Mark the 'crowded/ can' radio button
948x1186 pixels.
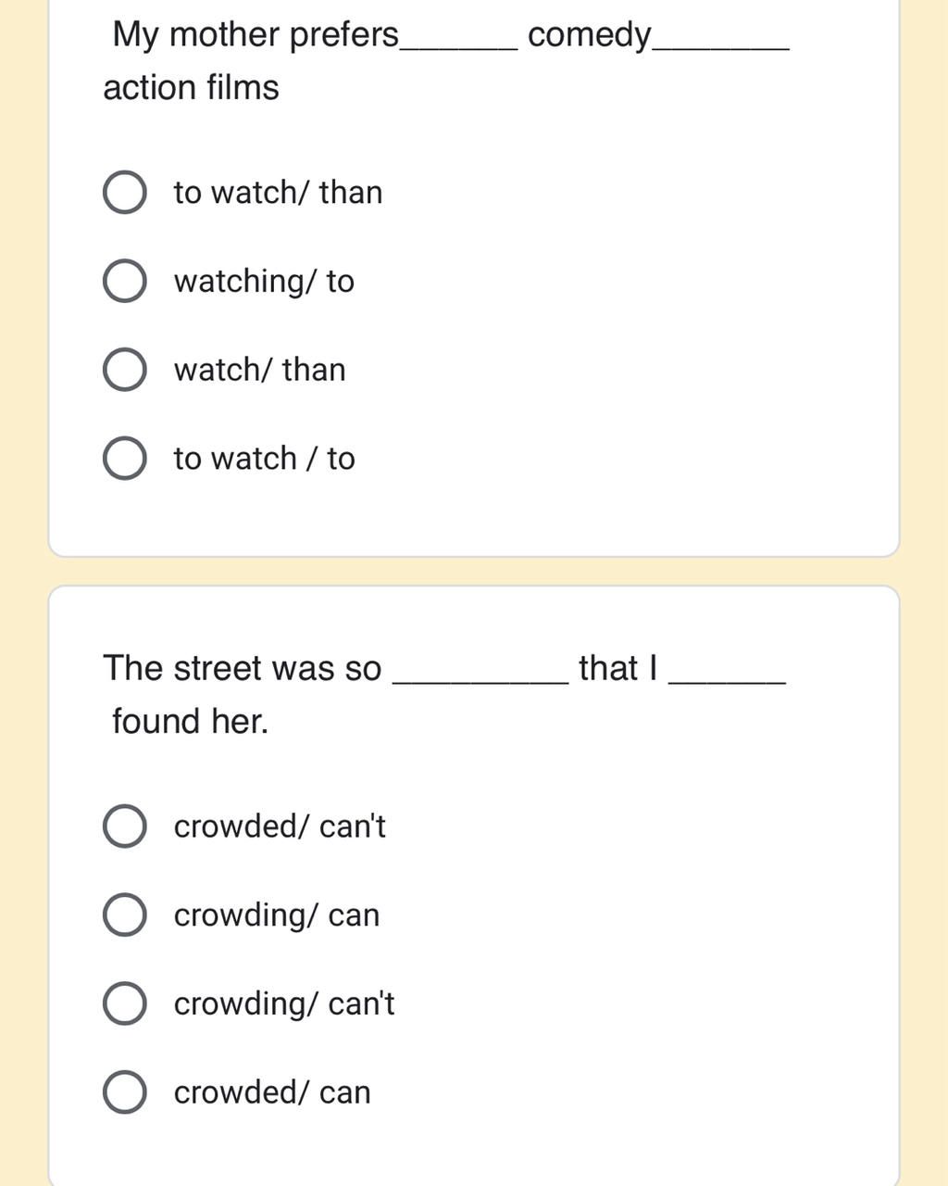click(x=124, y=1092)
